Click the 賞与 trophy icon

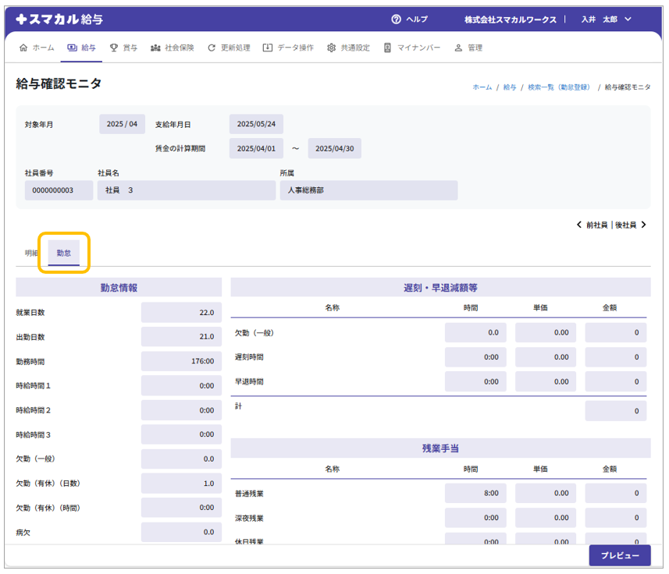[114, 48]
